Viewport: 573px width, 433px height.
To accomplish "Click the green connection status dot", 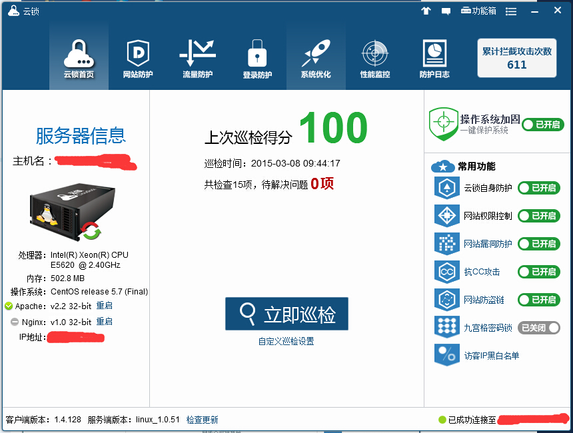I will coord(442,420).
